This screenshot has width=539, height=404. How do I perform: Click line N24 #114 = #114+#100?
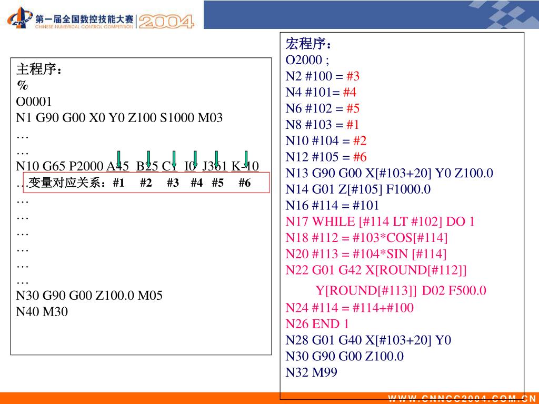350,308
